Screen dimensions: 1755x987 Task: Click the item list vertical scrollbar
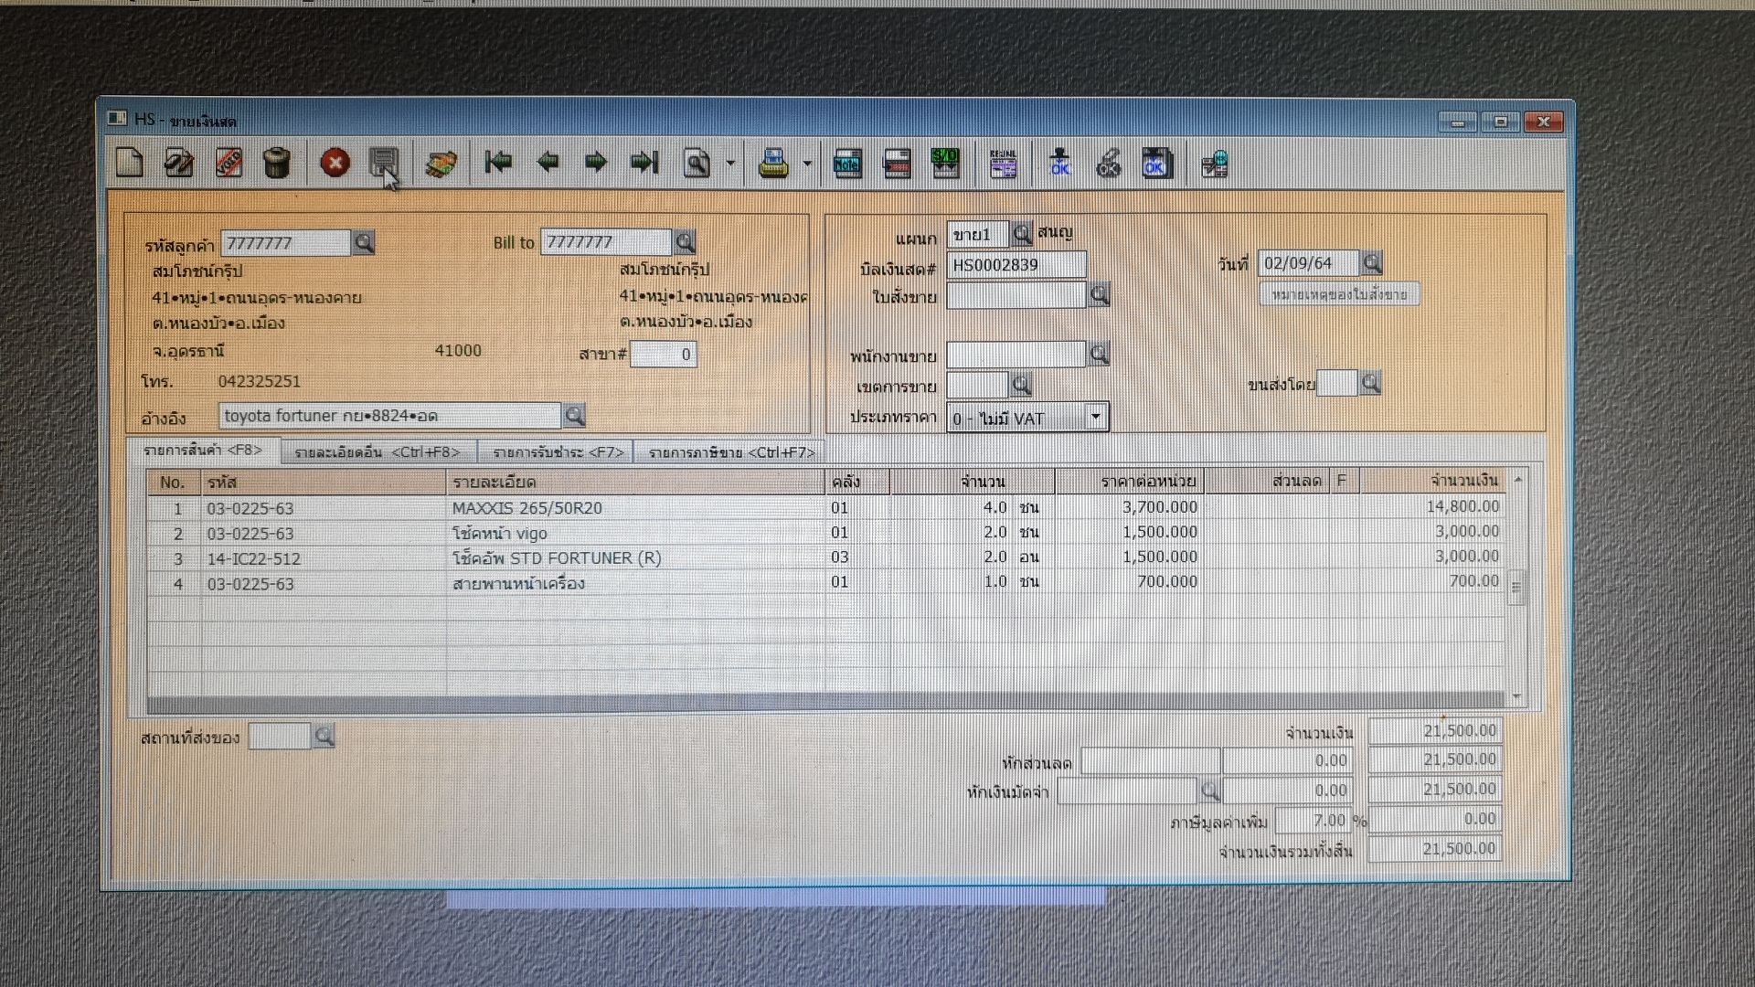point(1517,587)
